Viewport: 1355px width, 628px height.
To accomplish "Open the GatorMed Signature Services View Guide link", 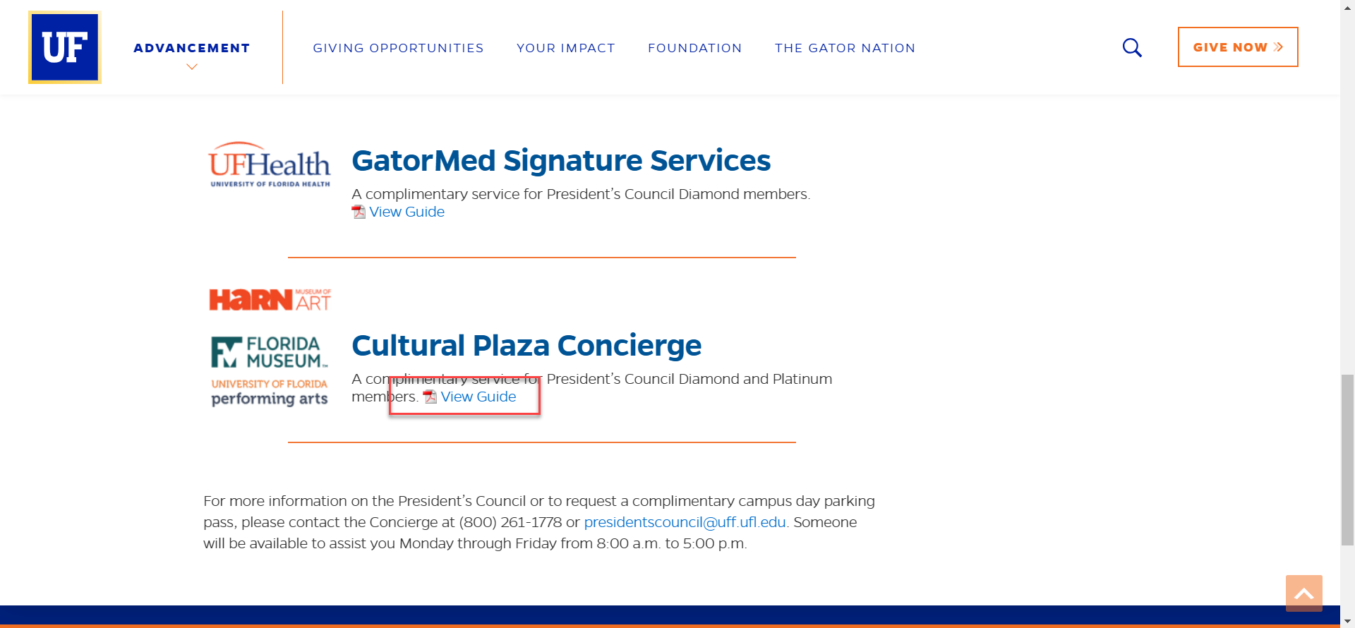I will pyautogui.click(x=406, y=212).
